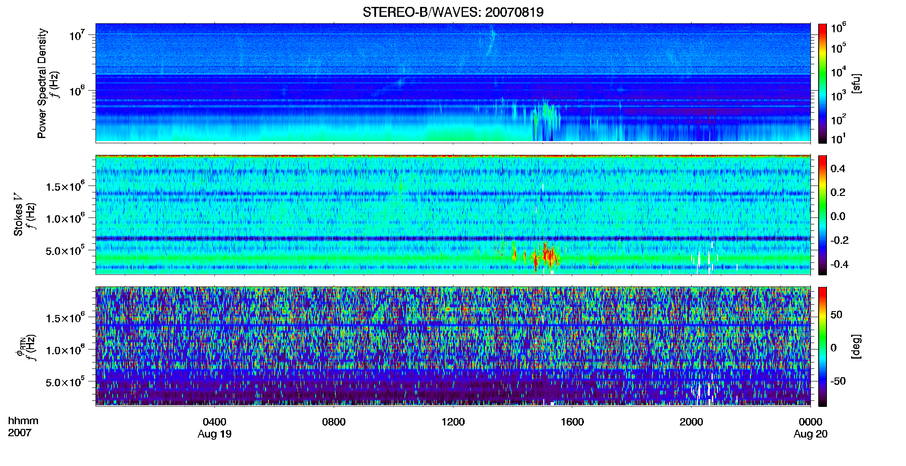Click the 10^3 label on sfu colorbar
This screenshot has width=906, height=466.
tap(839, 96)
